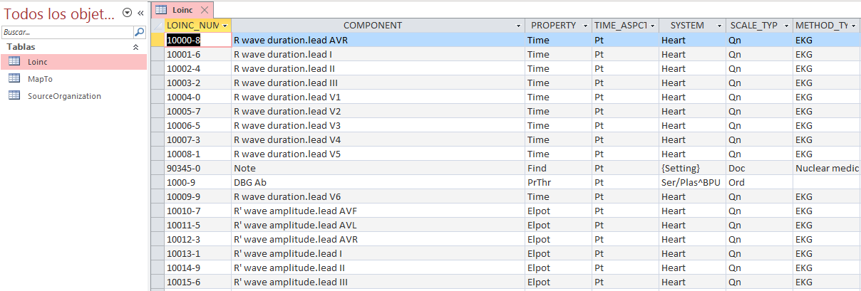The width and height of the screenshot is (861, 291).
Task: Click in the Buscar search field
Action: click(67, 32)
